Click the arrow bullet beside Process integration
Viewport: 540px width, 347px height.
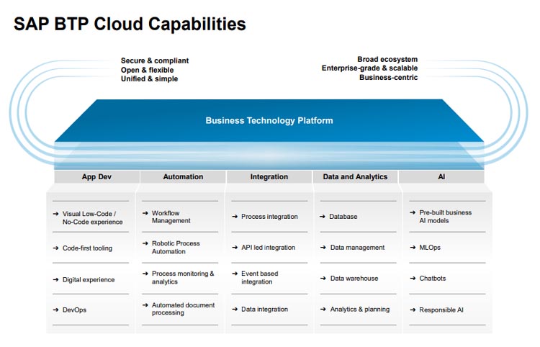(x=235, y=217)
